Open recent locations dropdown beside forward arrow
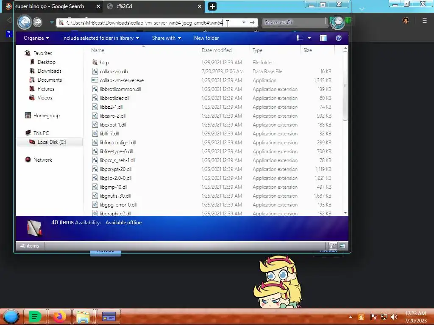Image resolution: width=434 pixels, height=325 pixels. click(x=52, y=22)
